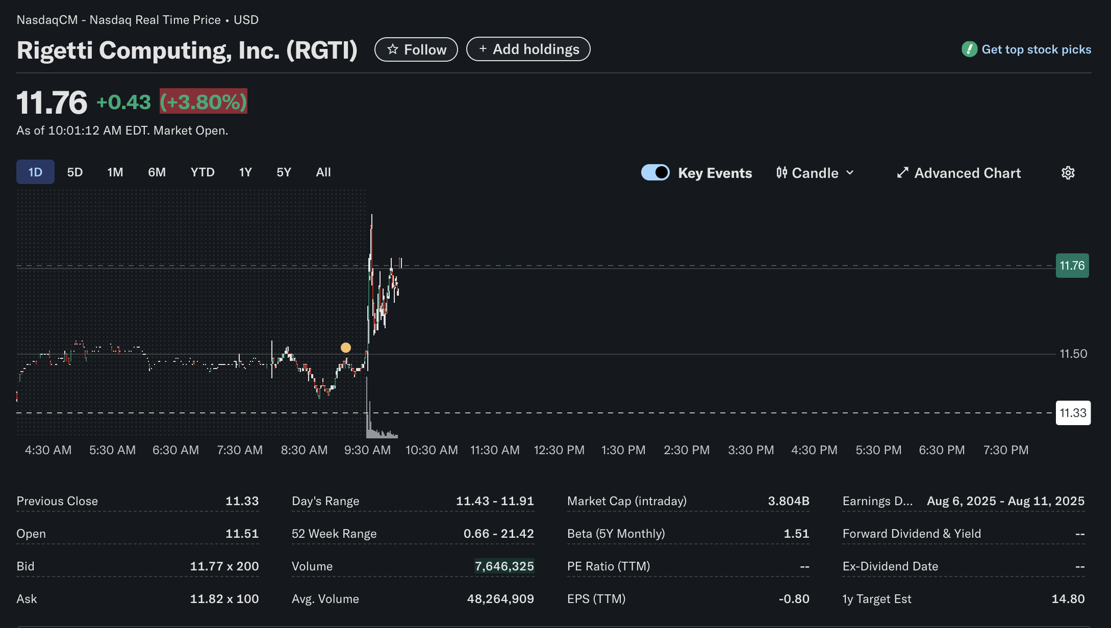Open the Candle chart type dropdown
1111x628 pixels.
tap(815, 173)
